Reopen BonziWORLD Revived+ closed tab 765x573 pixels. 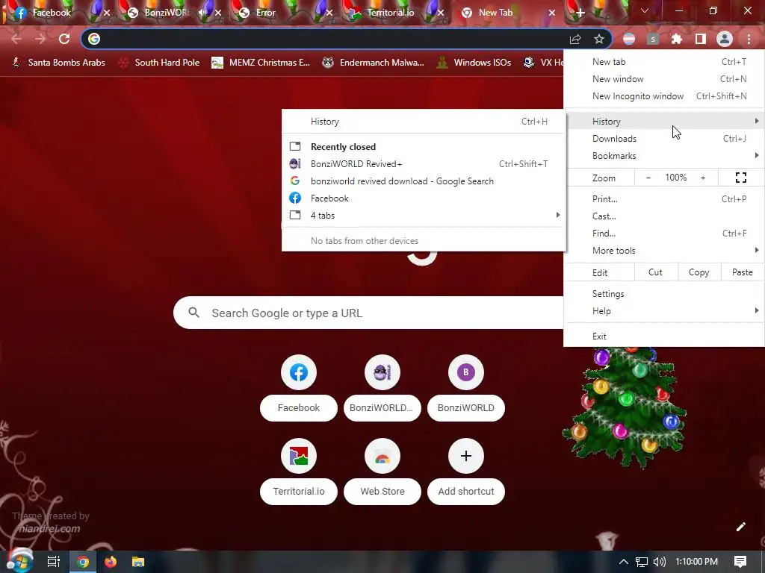point(424,164)
